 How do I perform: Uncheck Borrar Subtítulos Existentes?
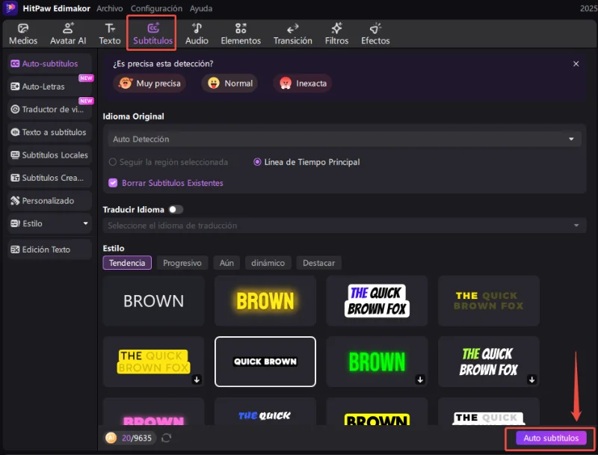click(x=113, y=183)
